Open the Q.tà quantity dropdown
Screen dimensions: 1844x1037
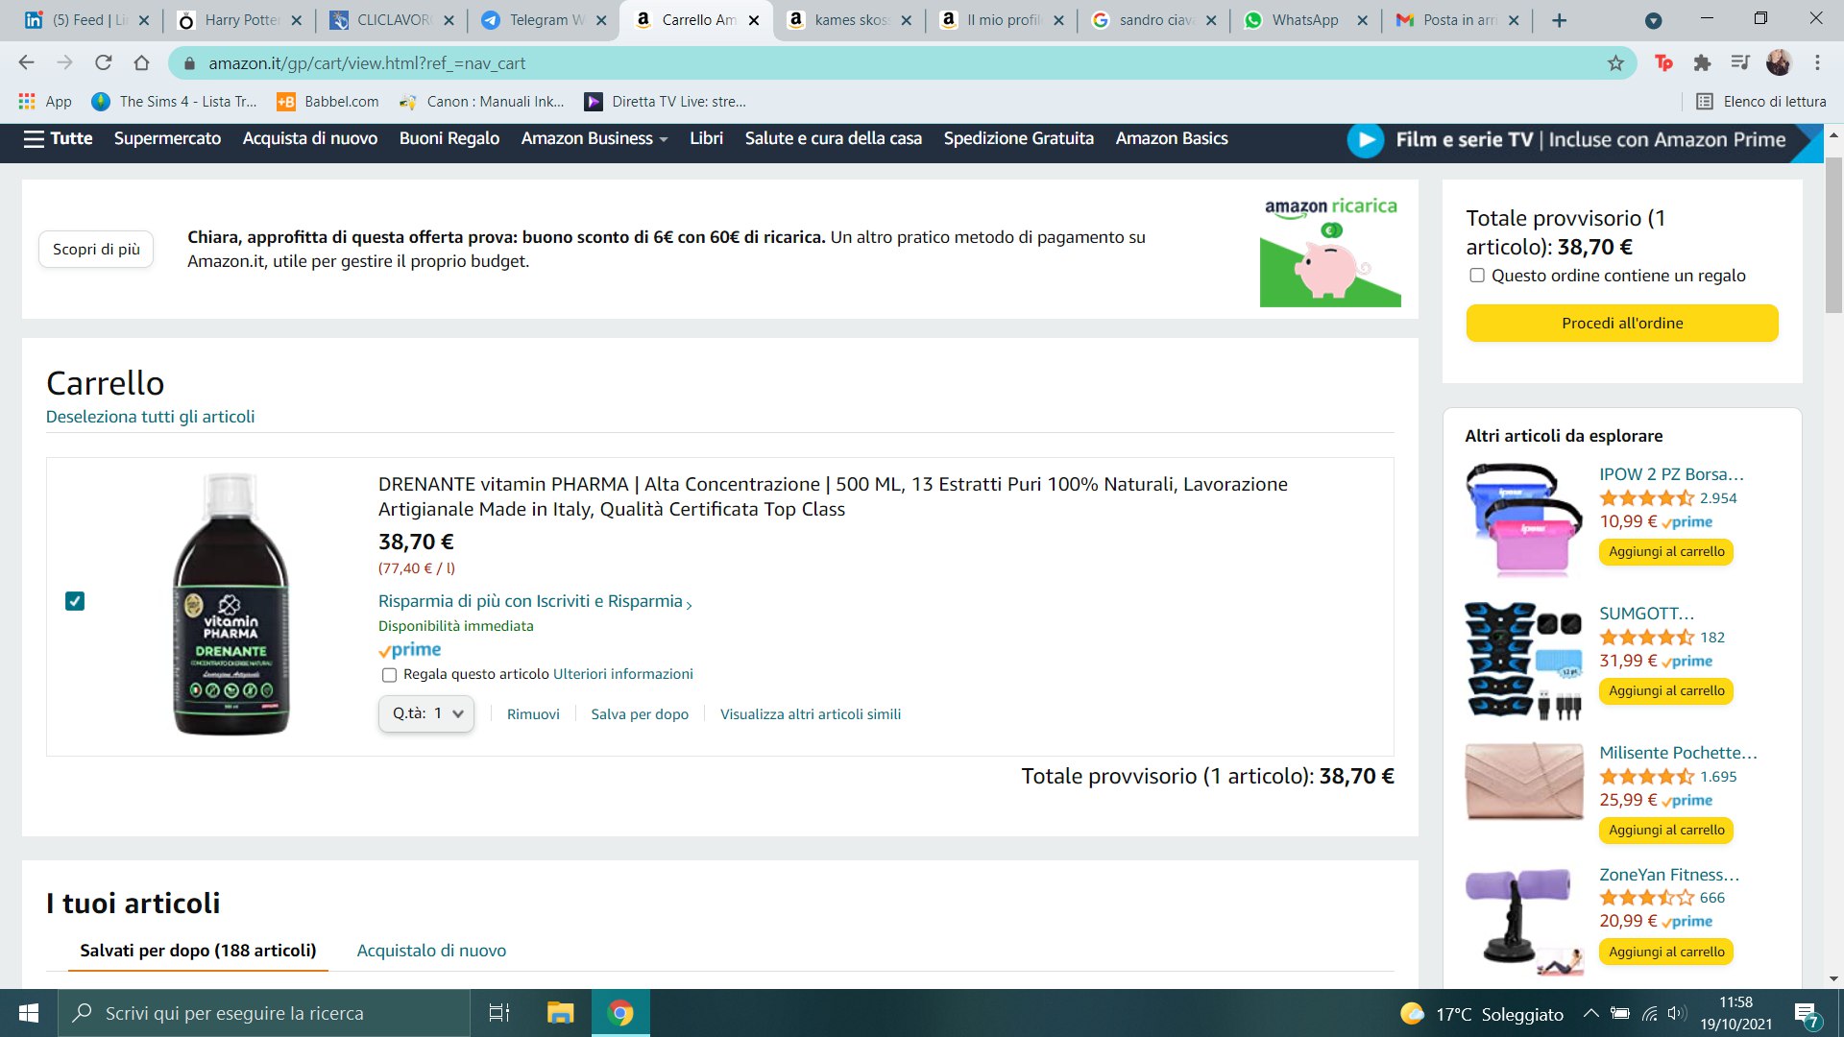pos(426,713)
